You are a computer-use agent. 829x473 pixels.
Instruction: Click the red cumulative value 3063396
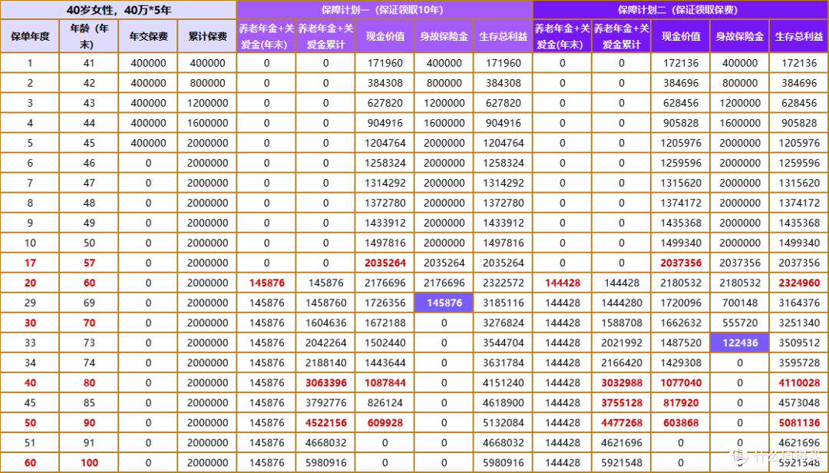click(x=325, y=383)
